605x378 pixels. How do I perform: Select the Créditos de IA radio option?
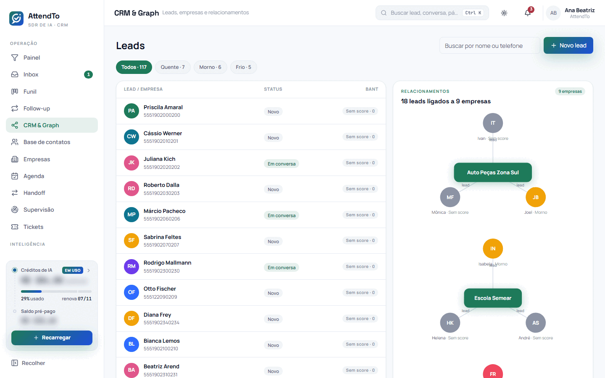coord(15,270)
